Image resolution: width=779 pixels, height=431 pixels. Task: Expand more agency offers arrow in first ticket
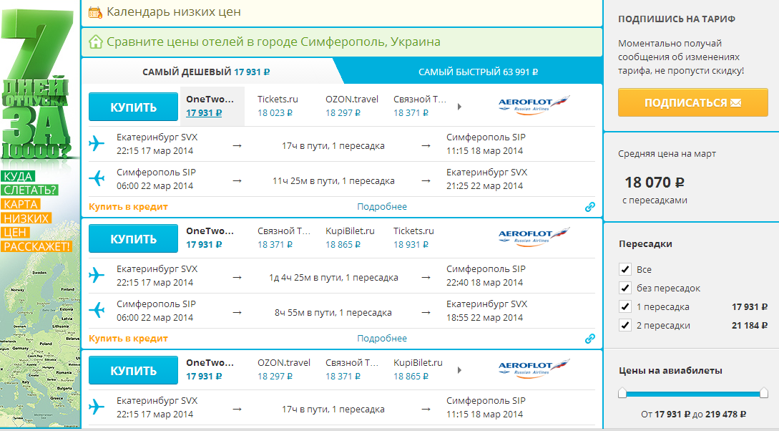[459, 107]
